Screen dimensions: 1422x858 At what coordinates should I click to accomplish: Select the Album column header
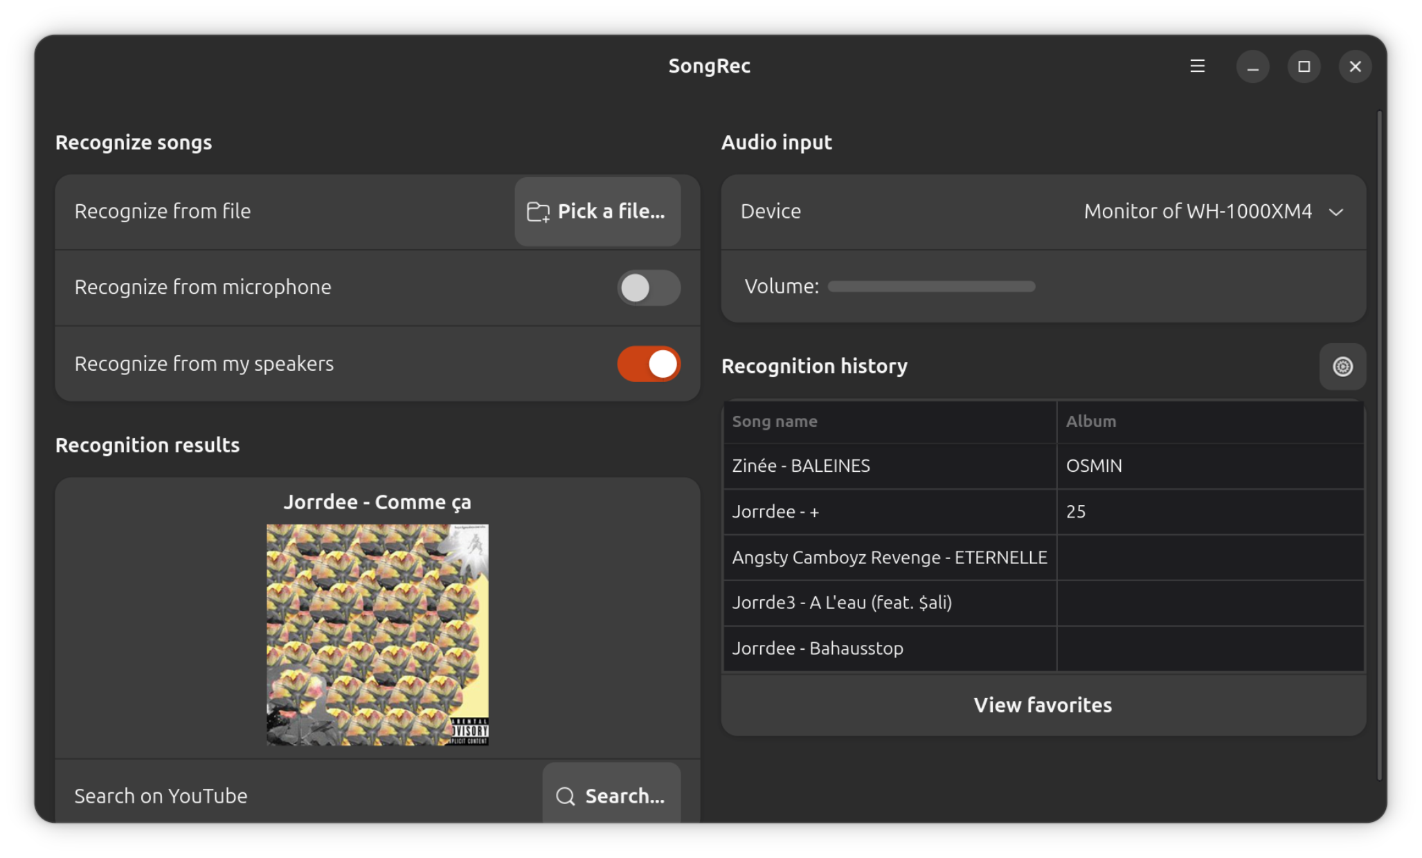point(1091,421)
